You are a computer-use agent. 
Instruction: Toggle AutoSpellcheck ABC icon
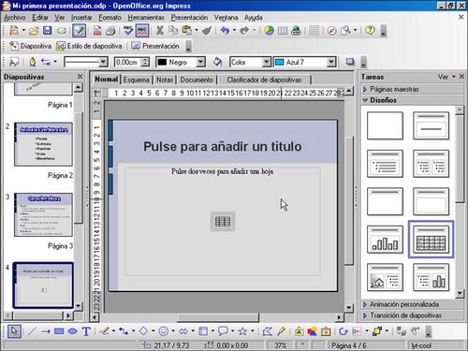[142, 31]
